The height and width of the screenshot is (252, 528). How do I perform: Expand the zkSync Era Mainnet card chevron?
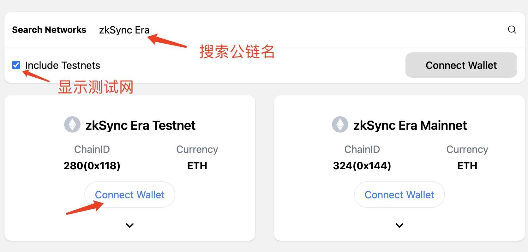[x=399, y=225]
